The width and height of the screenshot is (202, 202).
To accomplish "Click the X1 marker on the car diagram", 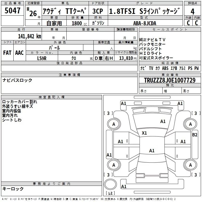I will 144,133.
